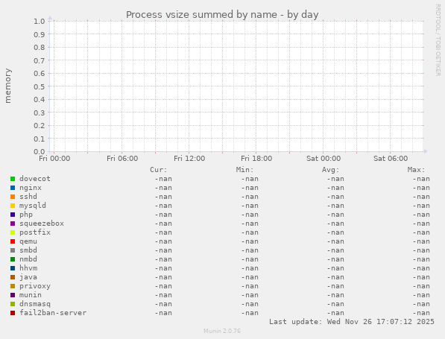Click nginx's Max -nan value

point(421,188)
